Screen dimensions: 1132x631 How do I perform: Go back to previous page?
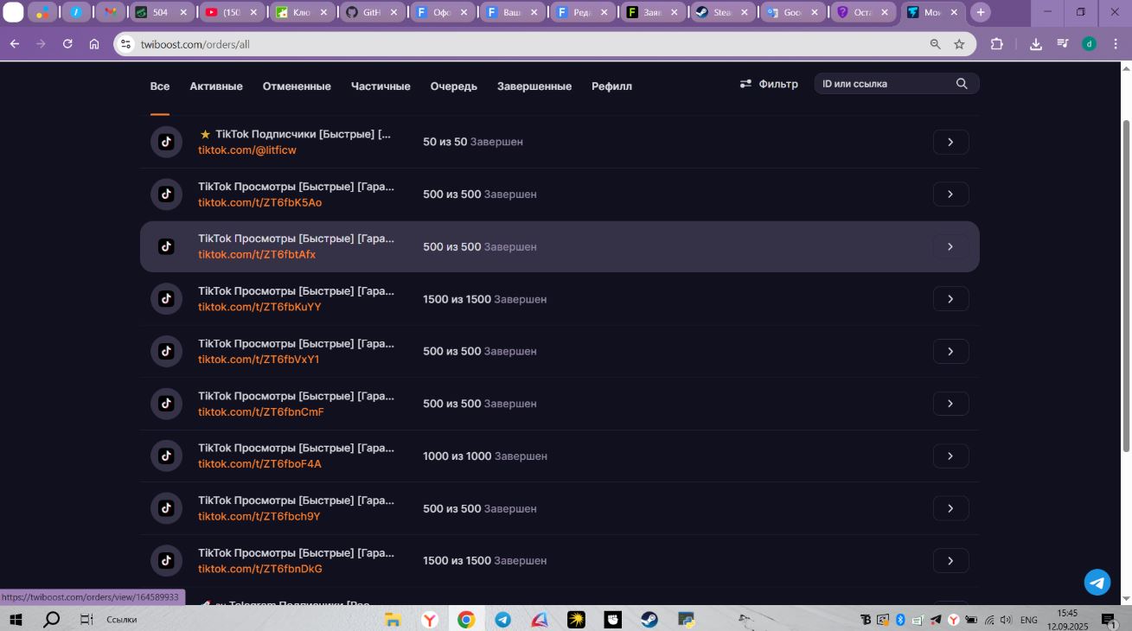(15, 44)
